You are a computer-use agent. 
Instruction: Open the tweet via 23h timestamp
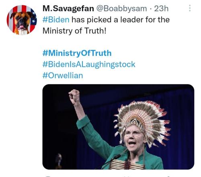(161, 8)
